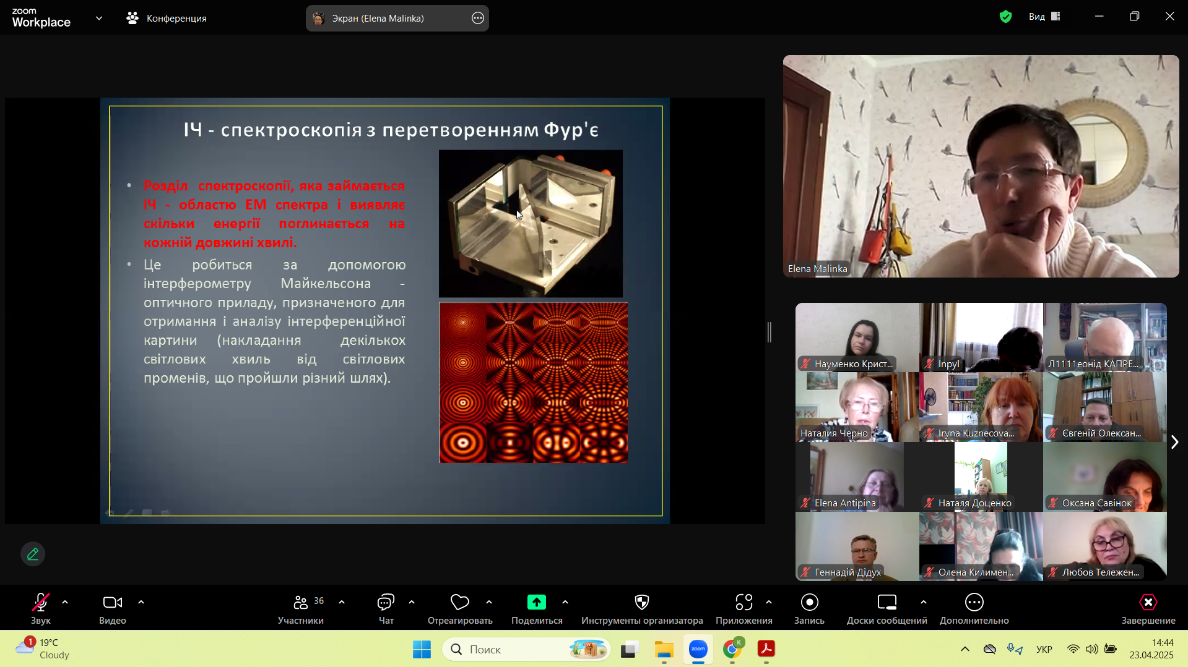Select Олена Килимен... participant tile
This screenshot has width=1188, height=667.
point(981,546)
